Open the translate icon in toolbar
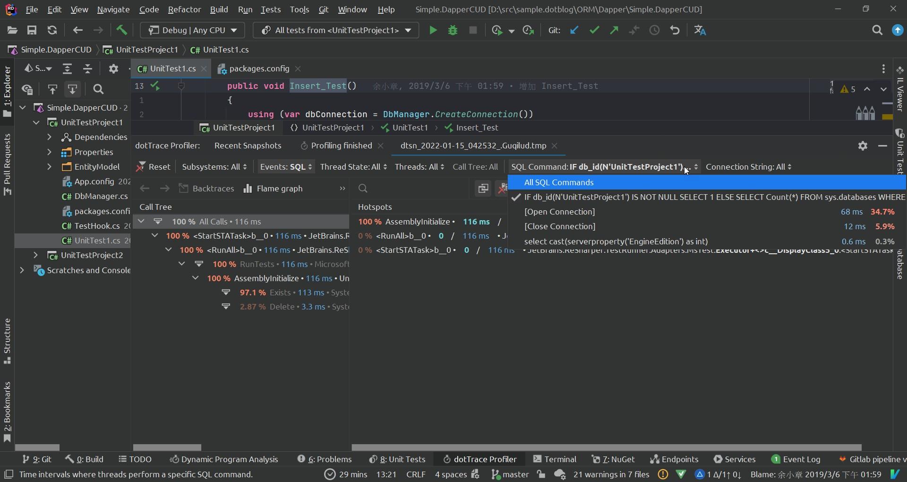Screen dimensions: 907x482 click(x=700, y=30)
